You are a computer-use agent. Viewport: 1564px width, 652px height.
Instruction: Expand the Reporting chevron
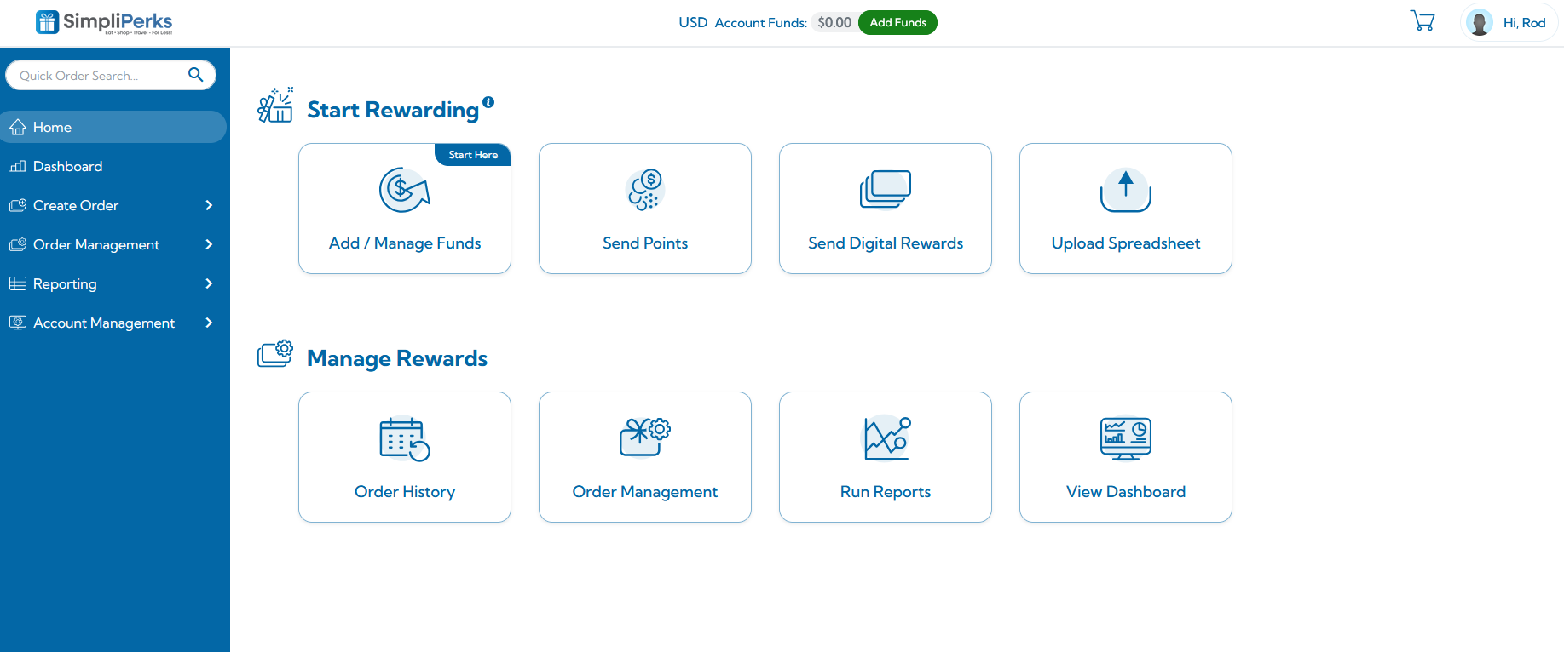tap(209, 283)
